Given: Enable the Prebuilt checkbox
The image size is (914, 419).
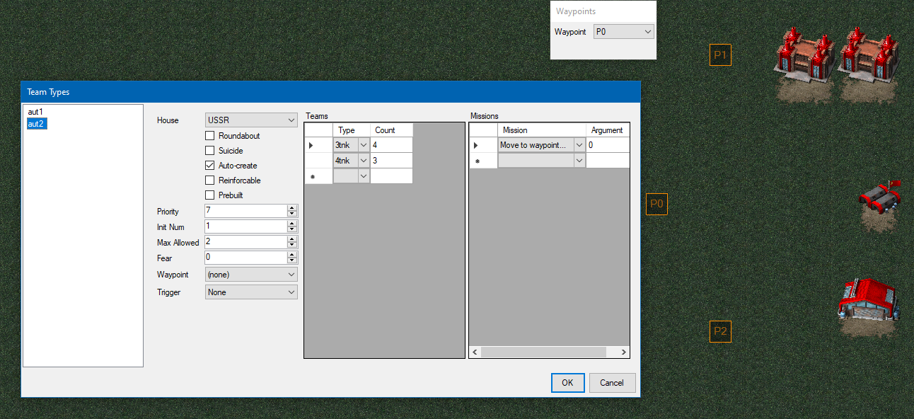Looking at the screenshot, I should click(209, 195).
